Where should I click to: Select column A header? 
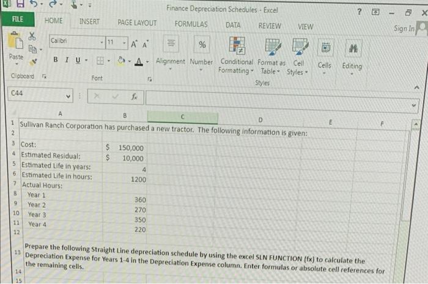(60, 114)
